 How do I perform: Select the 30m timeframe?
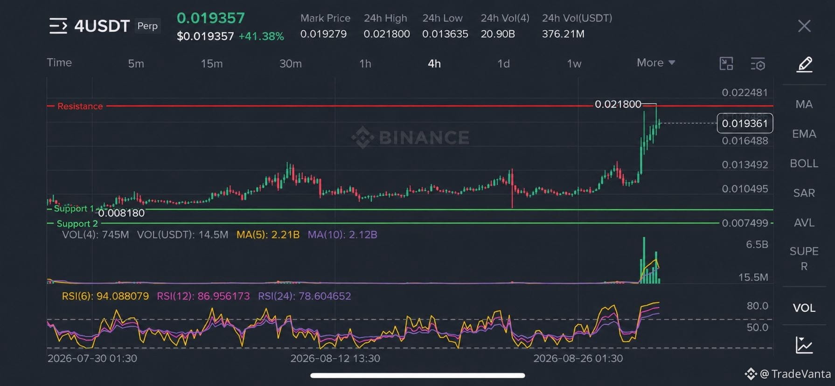(x=291, y=63)
